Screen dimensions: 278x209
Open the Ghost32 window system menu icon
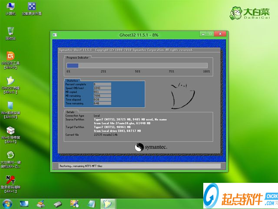[54, 34]
